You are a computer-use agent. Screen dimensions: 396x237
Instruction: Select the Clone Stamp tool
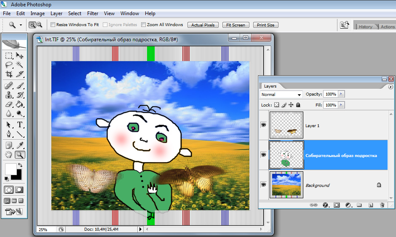(8, 95)
